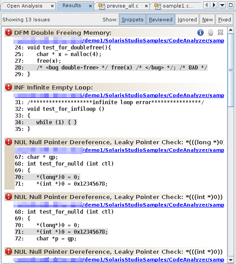
Task: Open info for the Double Freeing Memory issue
Action: (x=201, y=32)
